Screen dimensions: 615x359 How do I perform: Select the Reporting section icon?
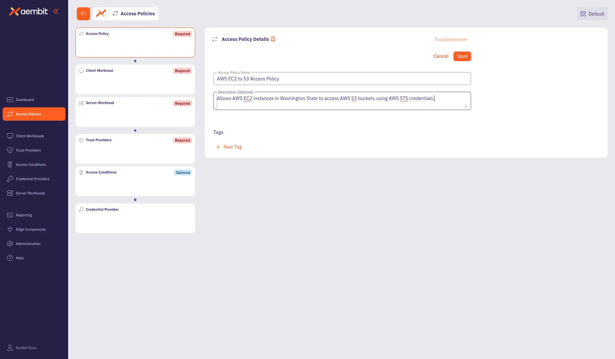click(10, 215)
